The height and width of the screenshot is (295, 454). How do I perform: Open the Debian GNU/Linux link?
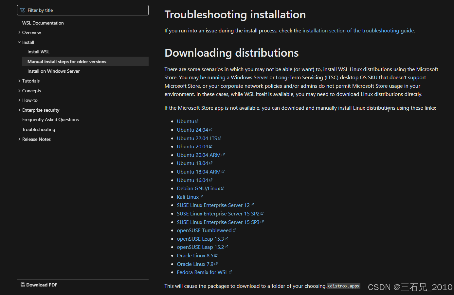198,188
